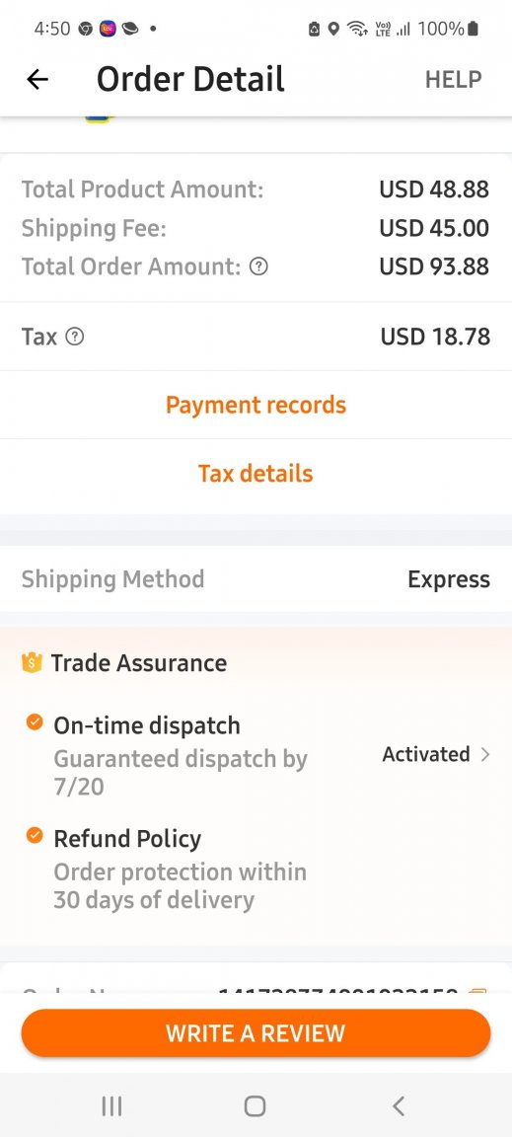Screen dimensions: 512x1137
Task: Tap the Android home button
Action: [256, 1105]
